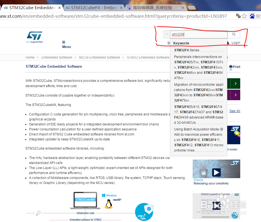Click the Print icon link

tap(234, 67)
